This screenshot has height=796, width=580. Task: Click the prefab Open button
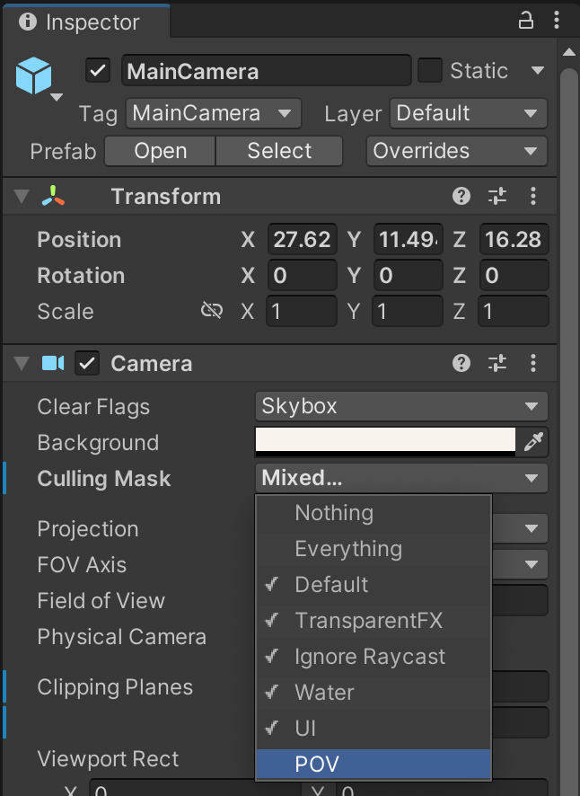point(159,151)
